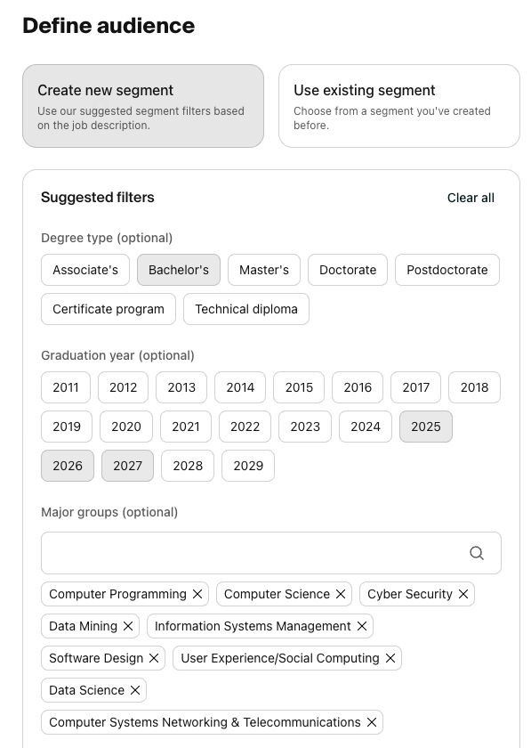Remove the Cyber Security major tag
The height and width of the screenshot is (748, 531).
pos(463,594)
